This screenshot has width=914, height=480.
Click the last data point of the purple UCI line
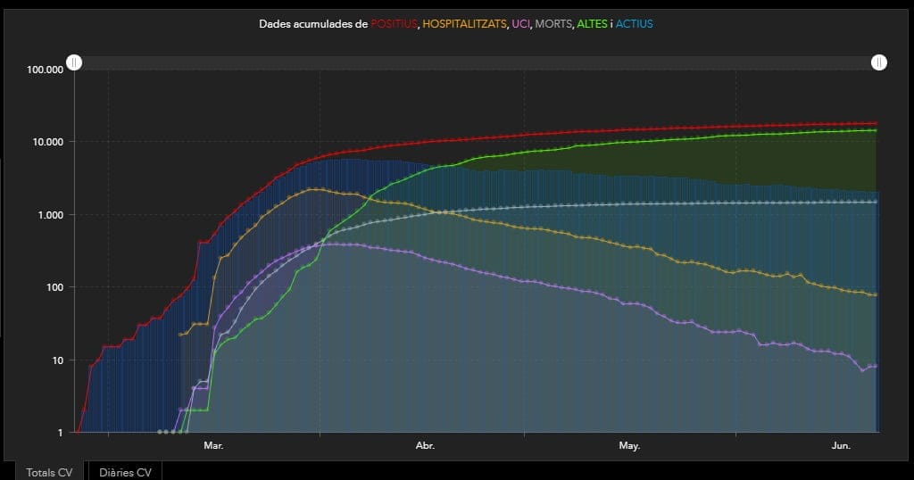pyautogui.click(x=876, y=367)
